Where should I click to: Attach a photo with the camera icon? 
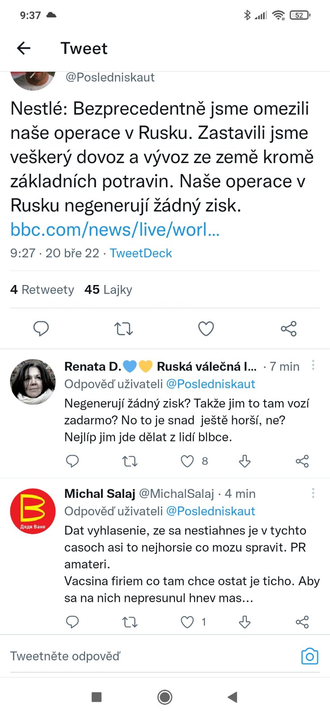(x=309, y=657)
